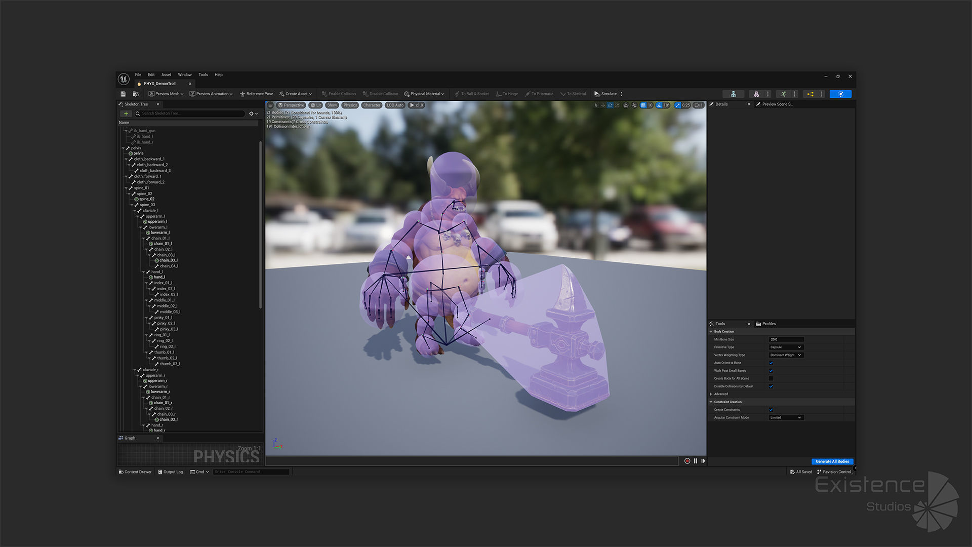Image resolution: width=972 pixels, height=547 pixels.
Task: Click the save asset floppy icon
Action: click(123, 94)
